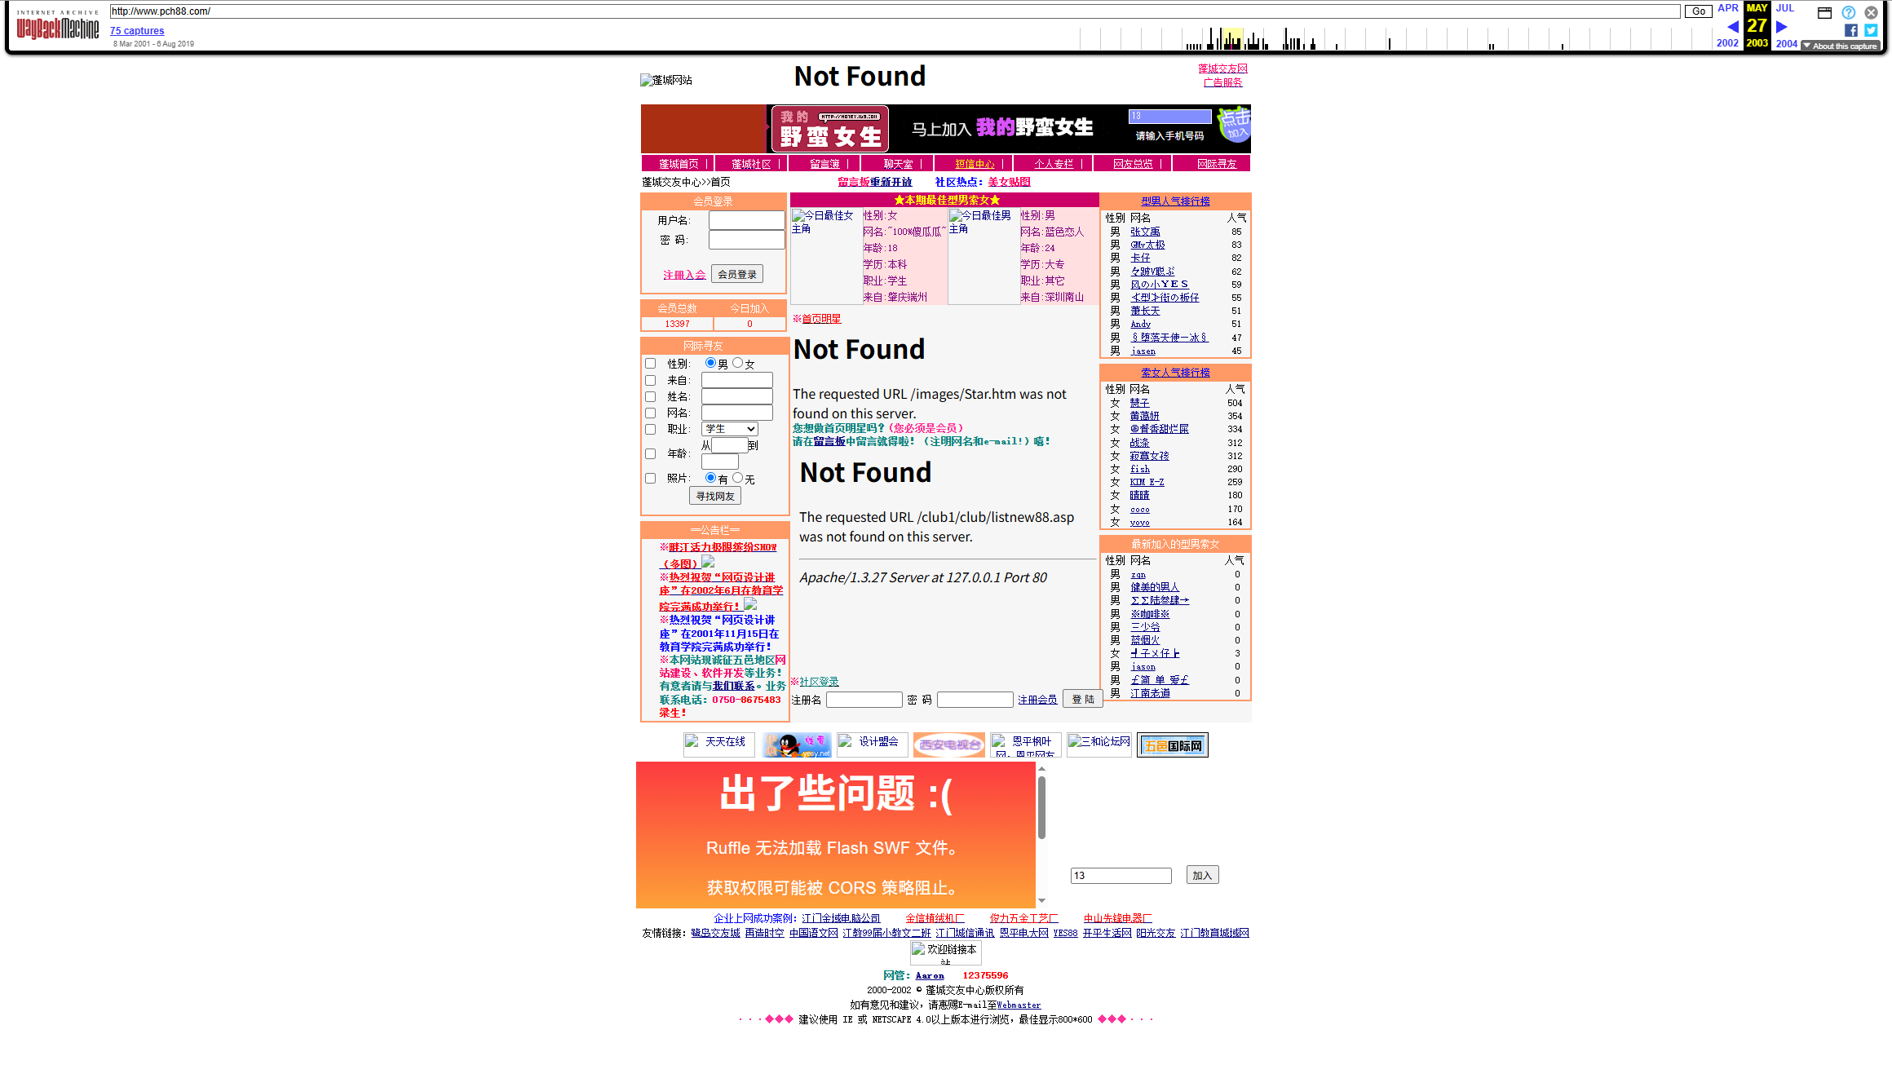1892x1087 pixels.
Task: Click 2002 year in capture timeline
Action: 1727,43
